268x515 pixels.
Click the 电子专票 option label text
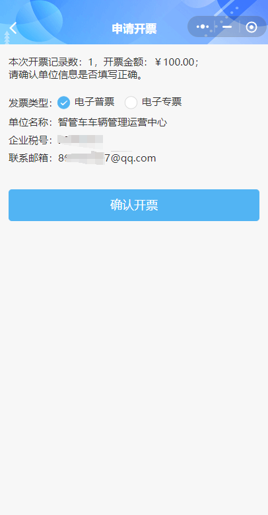point(162,102)
